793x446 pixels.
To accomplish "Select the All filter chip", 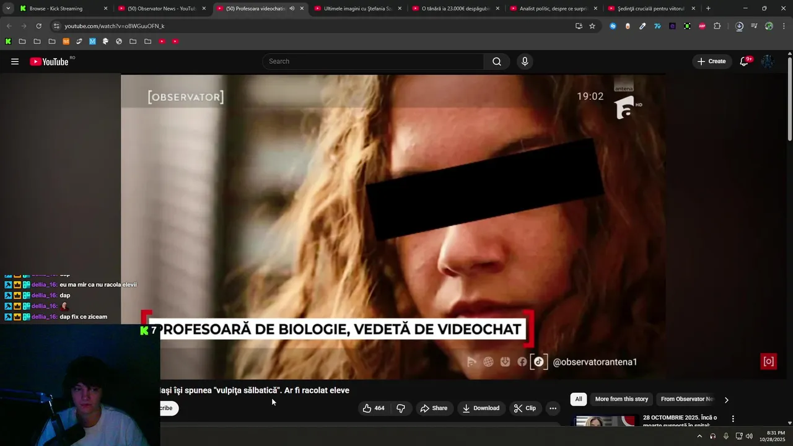I will click(579, 399).
